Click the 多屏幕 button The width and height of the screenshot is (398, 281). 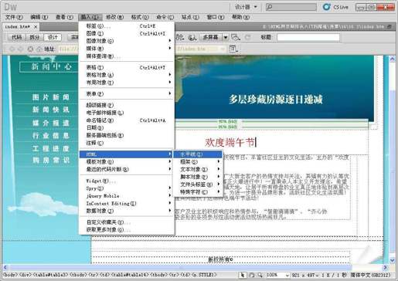[x=211, y=37]
